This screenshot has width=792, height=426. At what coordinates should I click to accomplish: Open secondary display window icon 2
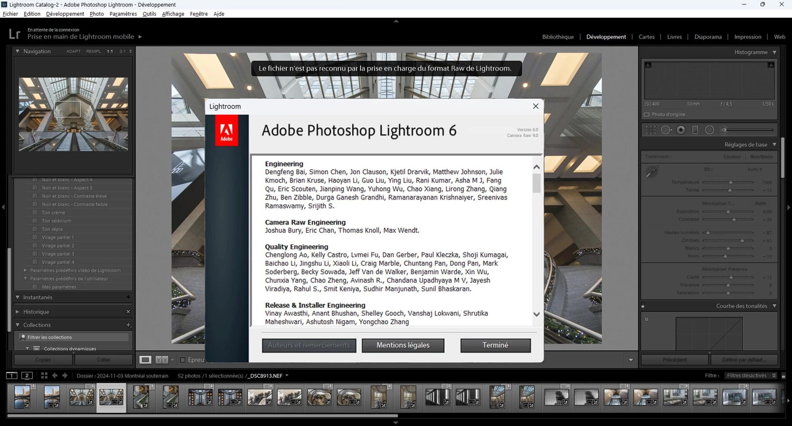tap(27, 375)
